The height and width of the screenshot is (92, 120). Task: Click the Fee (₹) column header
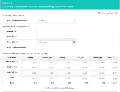81,58
